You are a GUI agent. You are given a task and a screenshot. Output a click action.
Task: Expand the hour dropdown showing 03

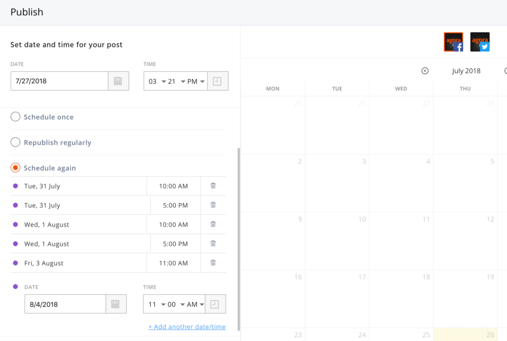[157, 81]
